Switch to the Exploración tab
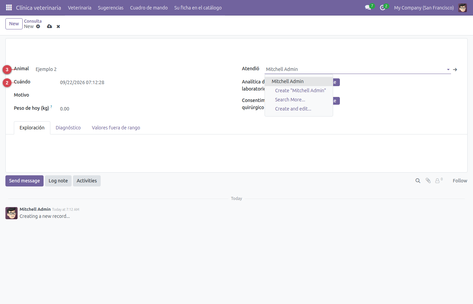 [x=32, y=128]
